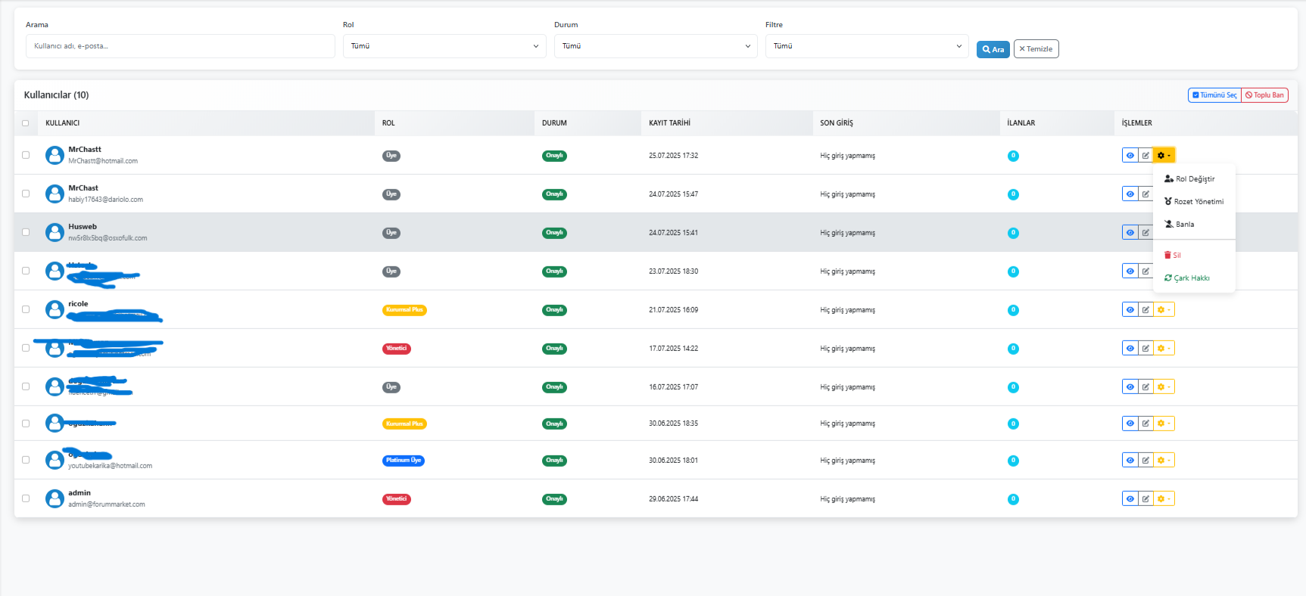Click the Tümünü Seç button
Viewport: 1306px width, 596px height.
click(1214, 95)
